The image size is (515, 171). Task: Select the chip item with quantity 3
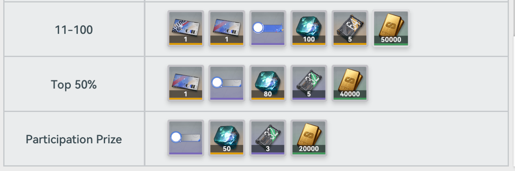pyautogui.click(x=268, y=138)
